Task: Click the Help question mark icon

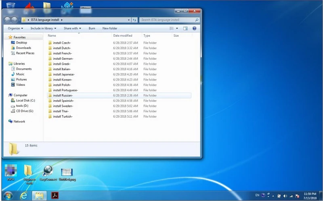Action: [x=195, y=29]
